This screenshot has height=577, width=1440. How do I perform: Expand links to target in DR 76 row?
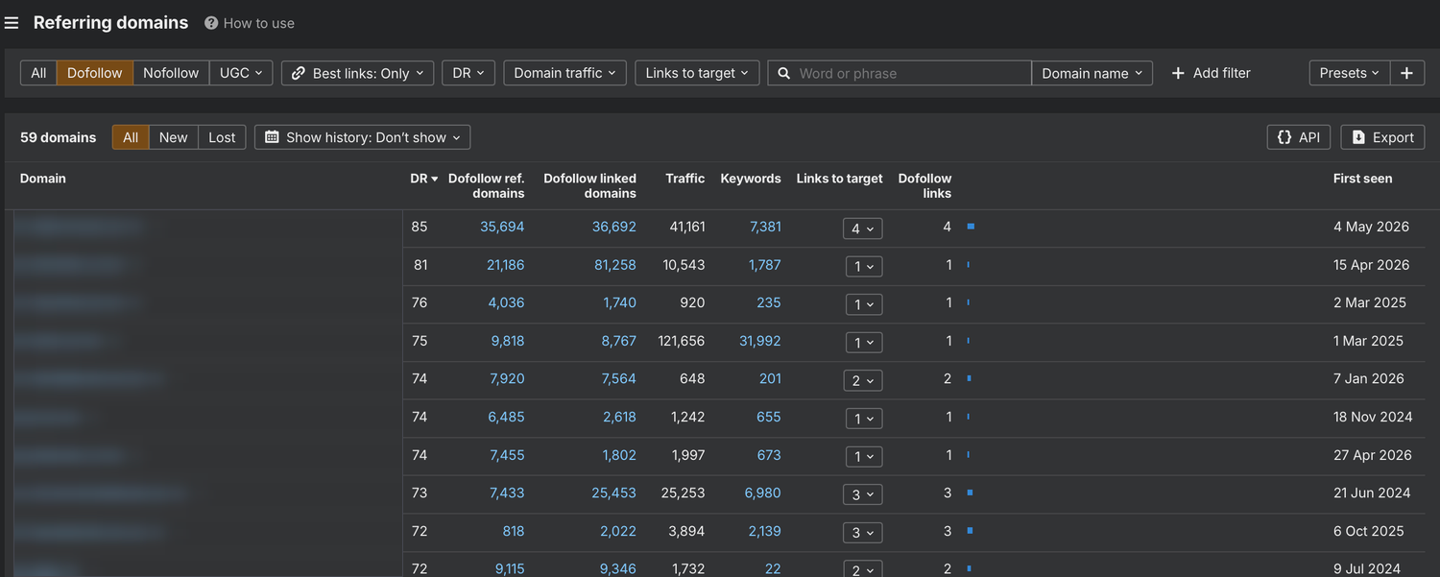pos(863,304)
